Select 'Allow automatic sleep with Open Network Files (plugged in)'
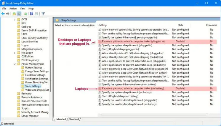This screenshot has width=221, height=126. point(135,69)
